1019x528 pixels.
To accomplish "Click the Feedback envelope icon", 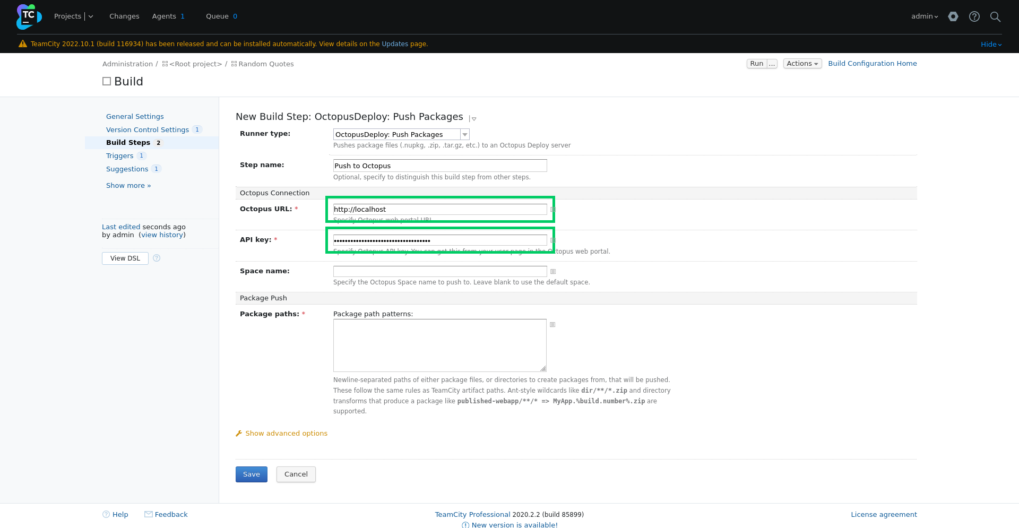I will 149,514.
